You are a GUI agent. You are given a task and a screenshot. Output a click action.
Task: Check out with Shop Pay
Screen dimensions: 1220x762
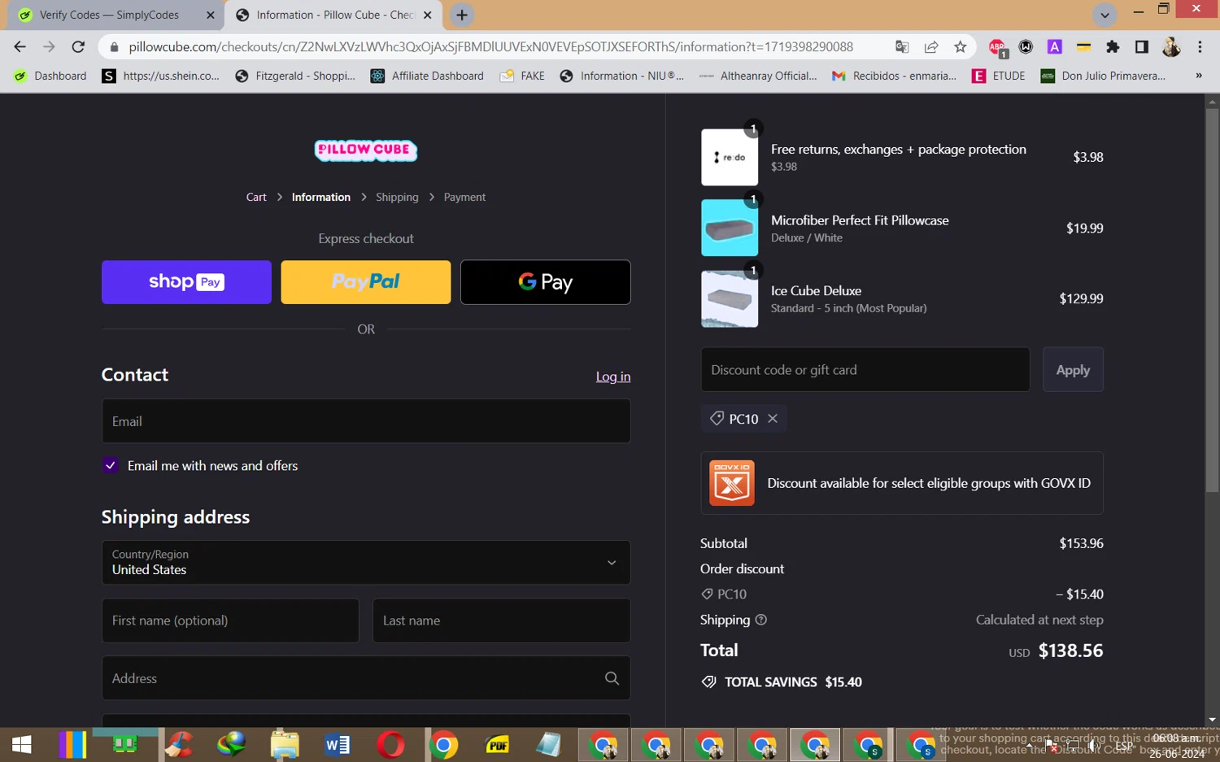click(x=186, y=282)
